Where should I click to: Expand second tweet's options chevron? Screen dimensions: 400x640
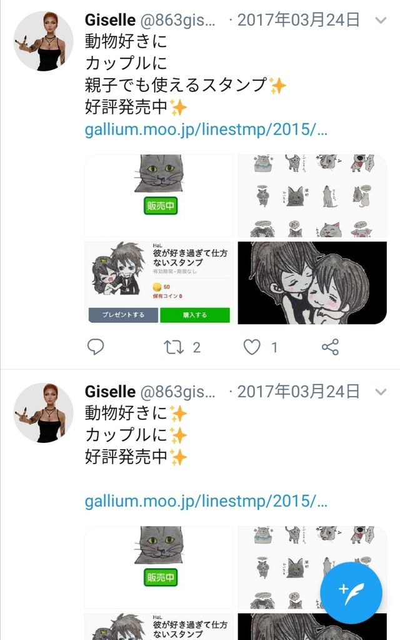(x=381, y=392)
